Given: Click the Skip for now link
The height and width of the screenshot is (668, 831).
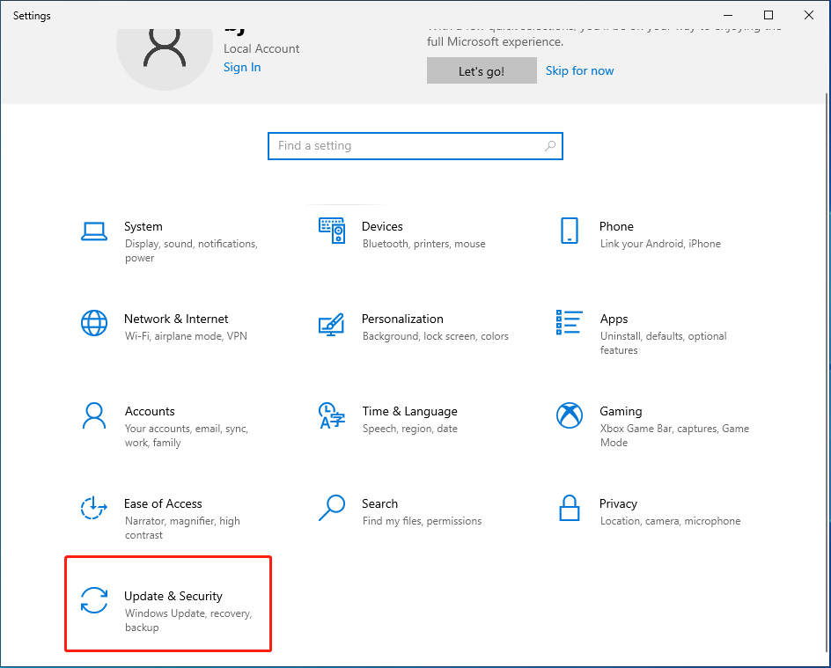Looking at the screenshot, I should [579, 71].
